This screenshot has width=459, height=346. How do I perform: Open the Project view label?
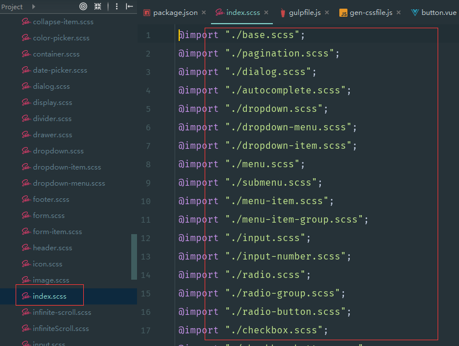tap(12, 7)
